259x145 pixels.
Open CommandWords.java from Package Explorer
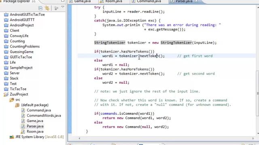[x=44, y=116]
